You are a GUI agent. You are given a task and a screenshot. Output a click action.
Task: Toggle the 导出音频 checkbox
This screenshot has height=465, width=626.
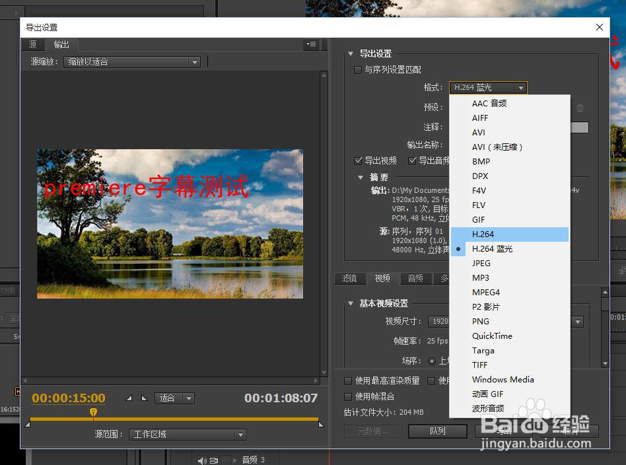tap(413, 161)
